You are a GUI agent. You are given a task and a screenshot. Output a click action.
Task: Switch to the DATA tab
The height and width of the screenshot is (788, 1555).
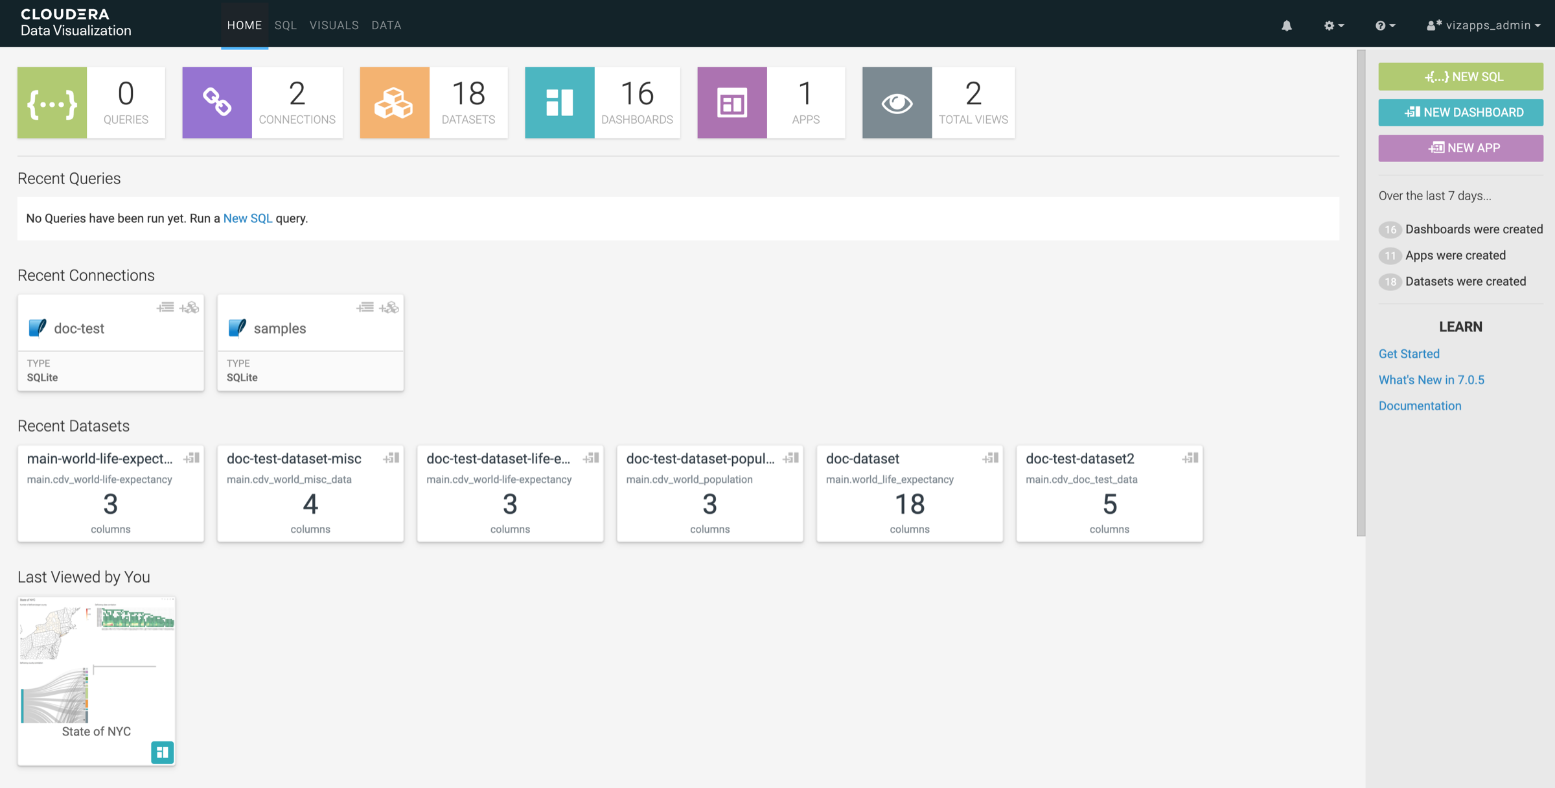[x=386, y=25]
